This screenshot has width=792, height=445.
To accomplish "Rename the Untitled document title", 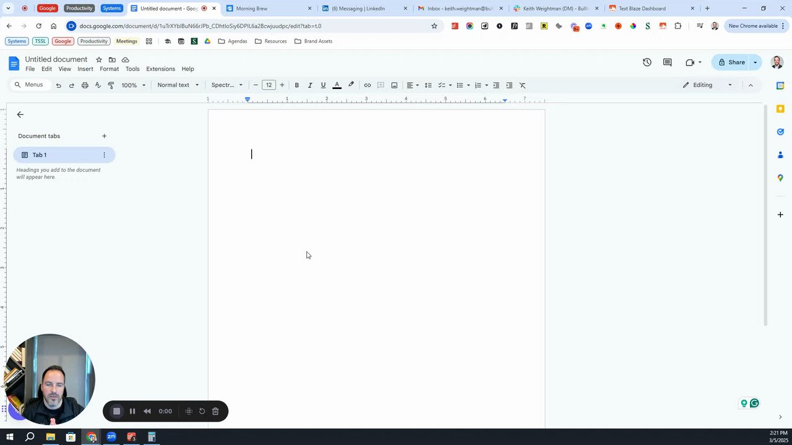I will pos(56,59).
